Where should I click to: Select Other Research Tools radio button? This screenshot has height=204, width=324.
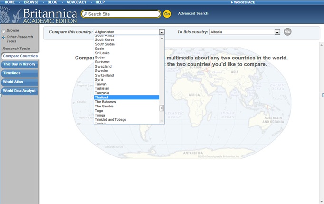tap(3, 38)
